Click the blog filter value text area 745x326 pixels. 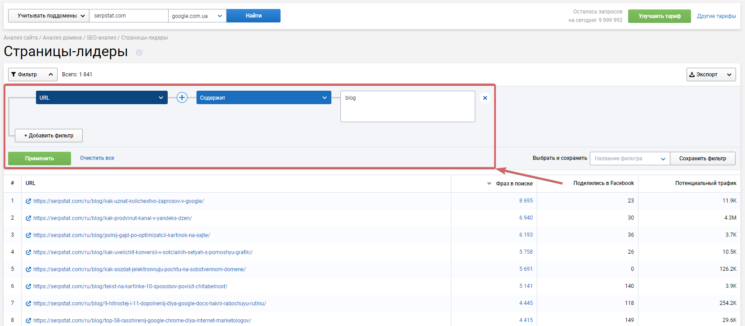tap(408, 106)
